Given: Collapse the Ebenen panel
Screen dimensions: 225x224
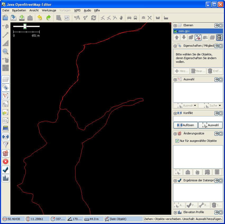Looking at the screenshot, I should (175, 25).
